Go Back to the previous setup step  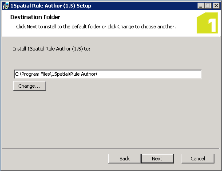pos(124,159)
